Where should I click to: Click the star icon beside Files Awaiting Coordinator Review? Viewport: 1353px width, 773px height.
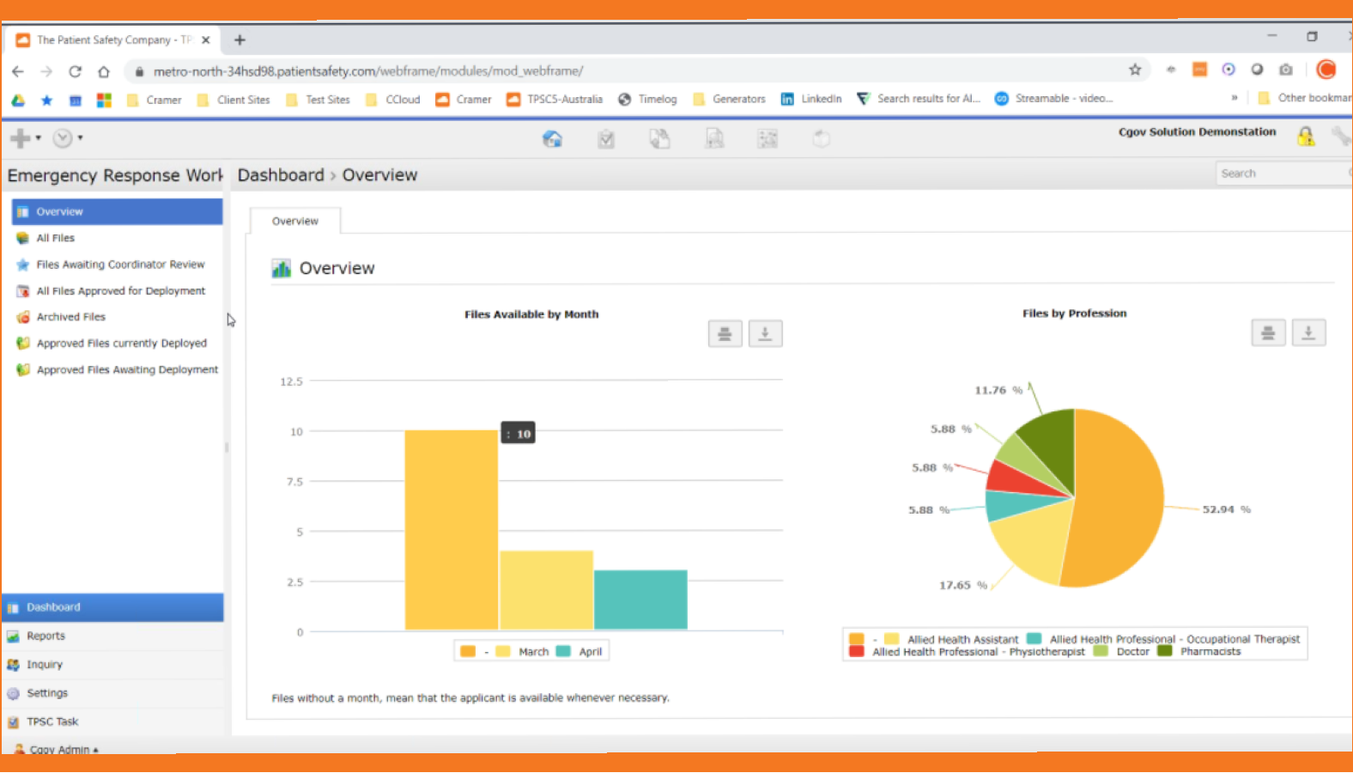pyautogui.click(x=23, y=265)
